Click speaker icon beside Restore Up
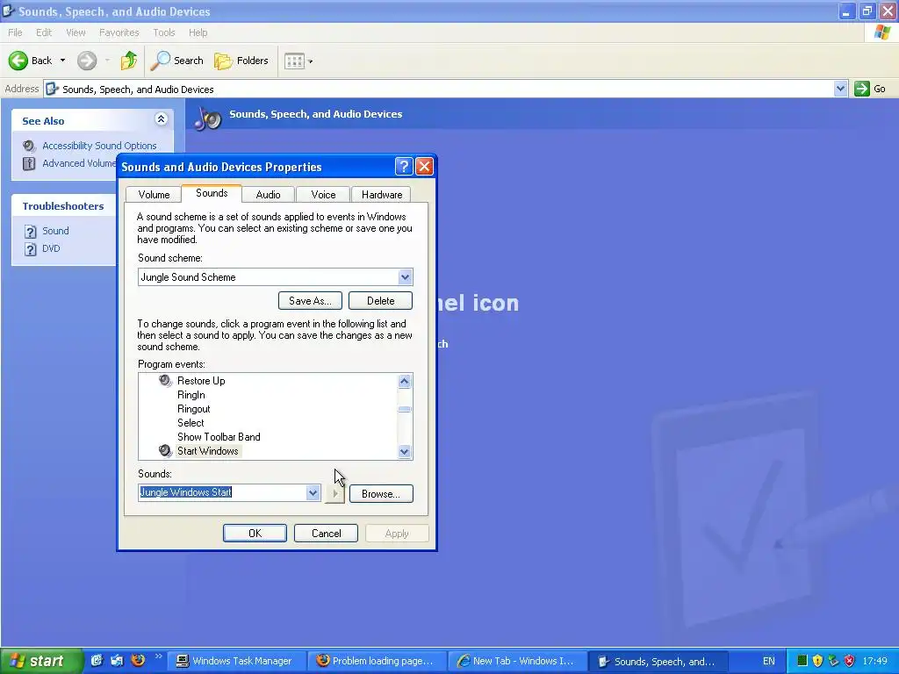Image resolution: width=899 pixels, height=674 pixels. 166,381
